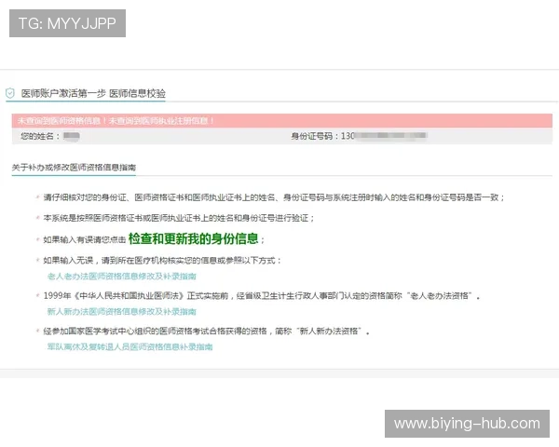Click the line 经参加国家医学考试中心组织的医师资格考试
This screenshot has height=447, width=559.
(207, 332)
